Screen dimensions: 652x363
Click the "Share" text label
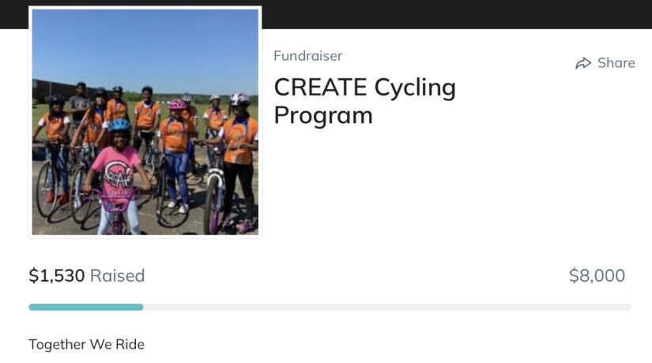point(616,63)
